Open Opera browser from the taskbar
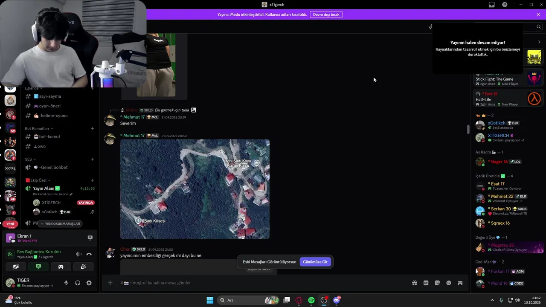 [299, 300]
